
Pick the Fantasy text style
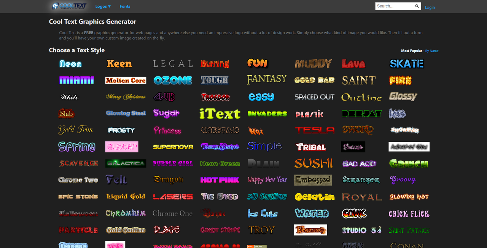tap(267, 79)
